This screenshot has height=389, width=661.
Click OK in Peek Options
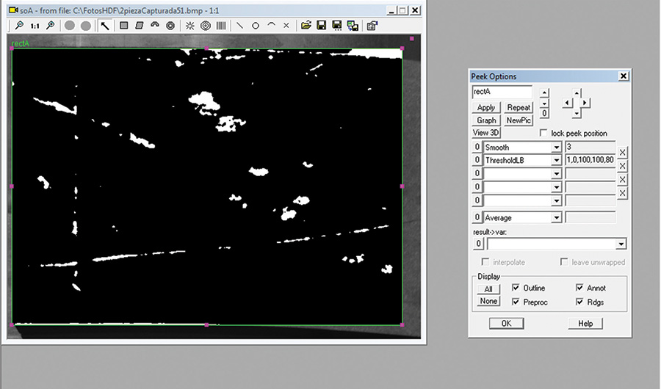(507, 324)
